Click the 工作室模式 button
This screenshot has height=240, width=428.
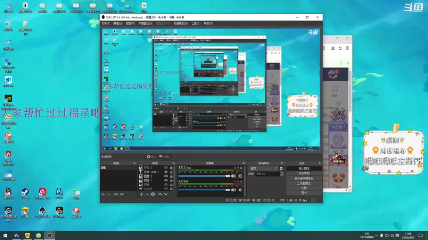click(x=304, y=183)
